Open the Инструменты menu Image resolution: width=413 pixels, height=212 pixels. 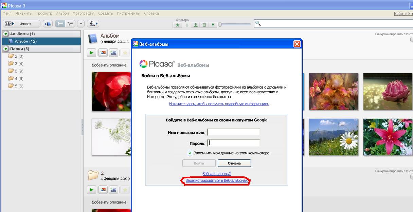pos(128,13)
